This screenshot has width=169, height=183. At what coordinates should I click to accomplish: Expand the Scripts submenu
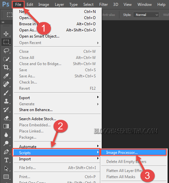tap(56, 153)
